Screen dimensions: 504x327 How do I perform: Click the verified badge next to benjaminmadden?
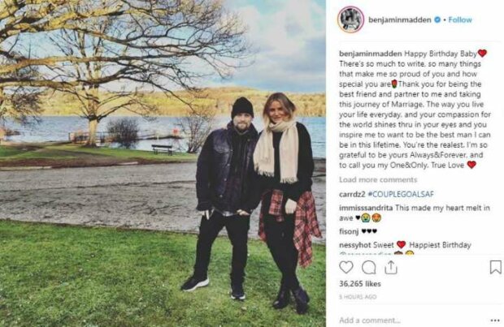(437, 20)
